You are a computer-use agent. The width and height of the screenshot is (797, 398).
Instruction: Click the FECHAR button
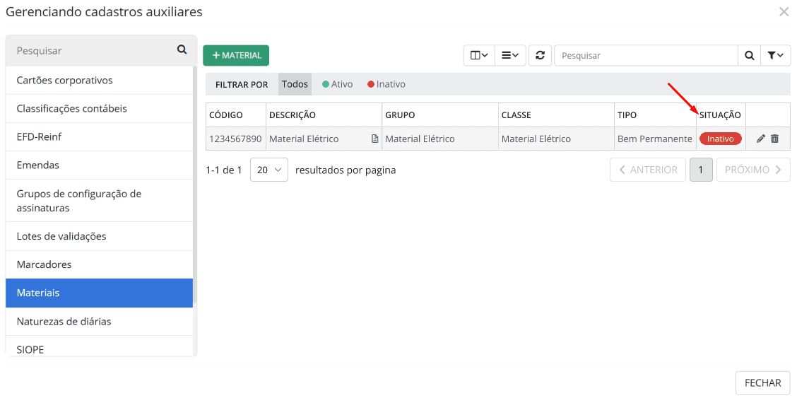point(762,383)
